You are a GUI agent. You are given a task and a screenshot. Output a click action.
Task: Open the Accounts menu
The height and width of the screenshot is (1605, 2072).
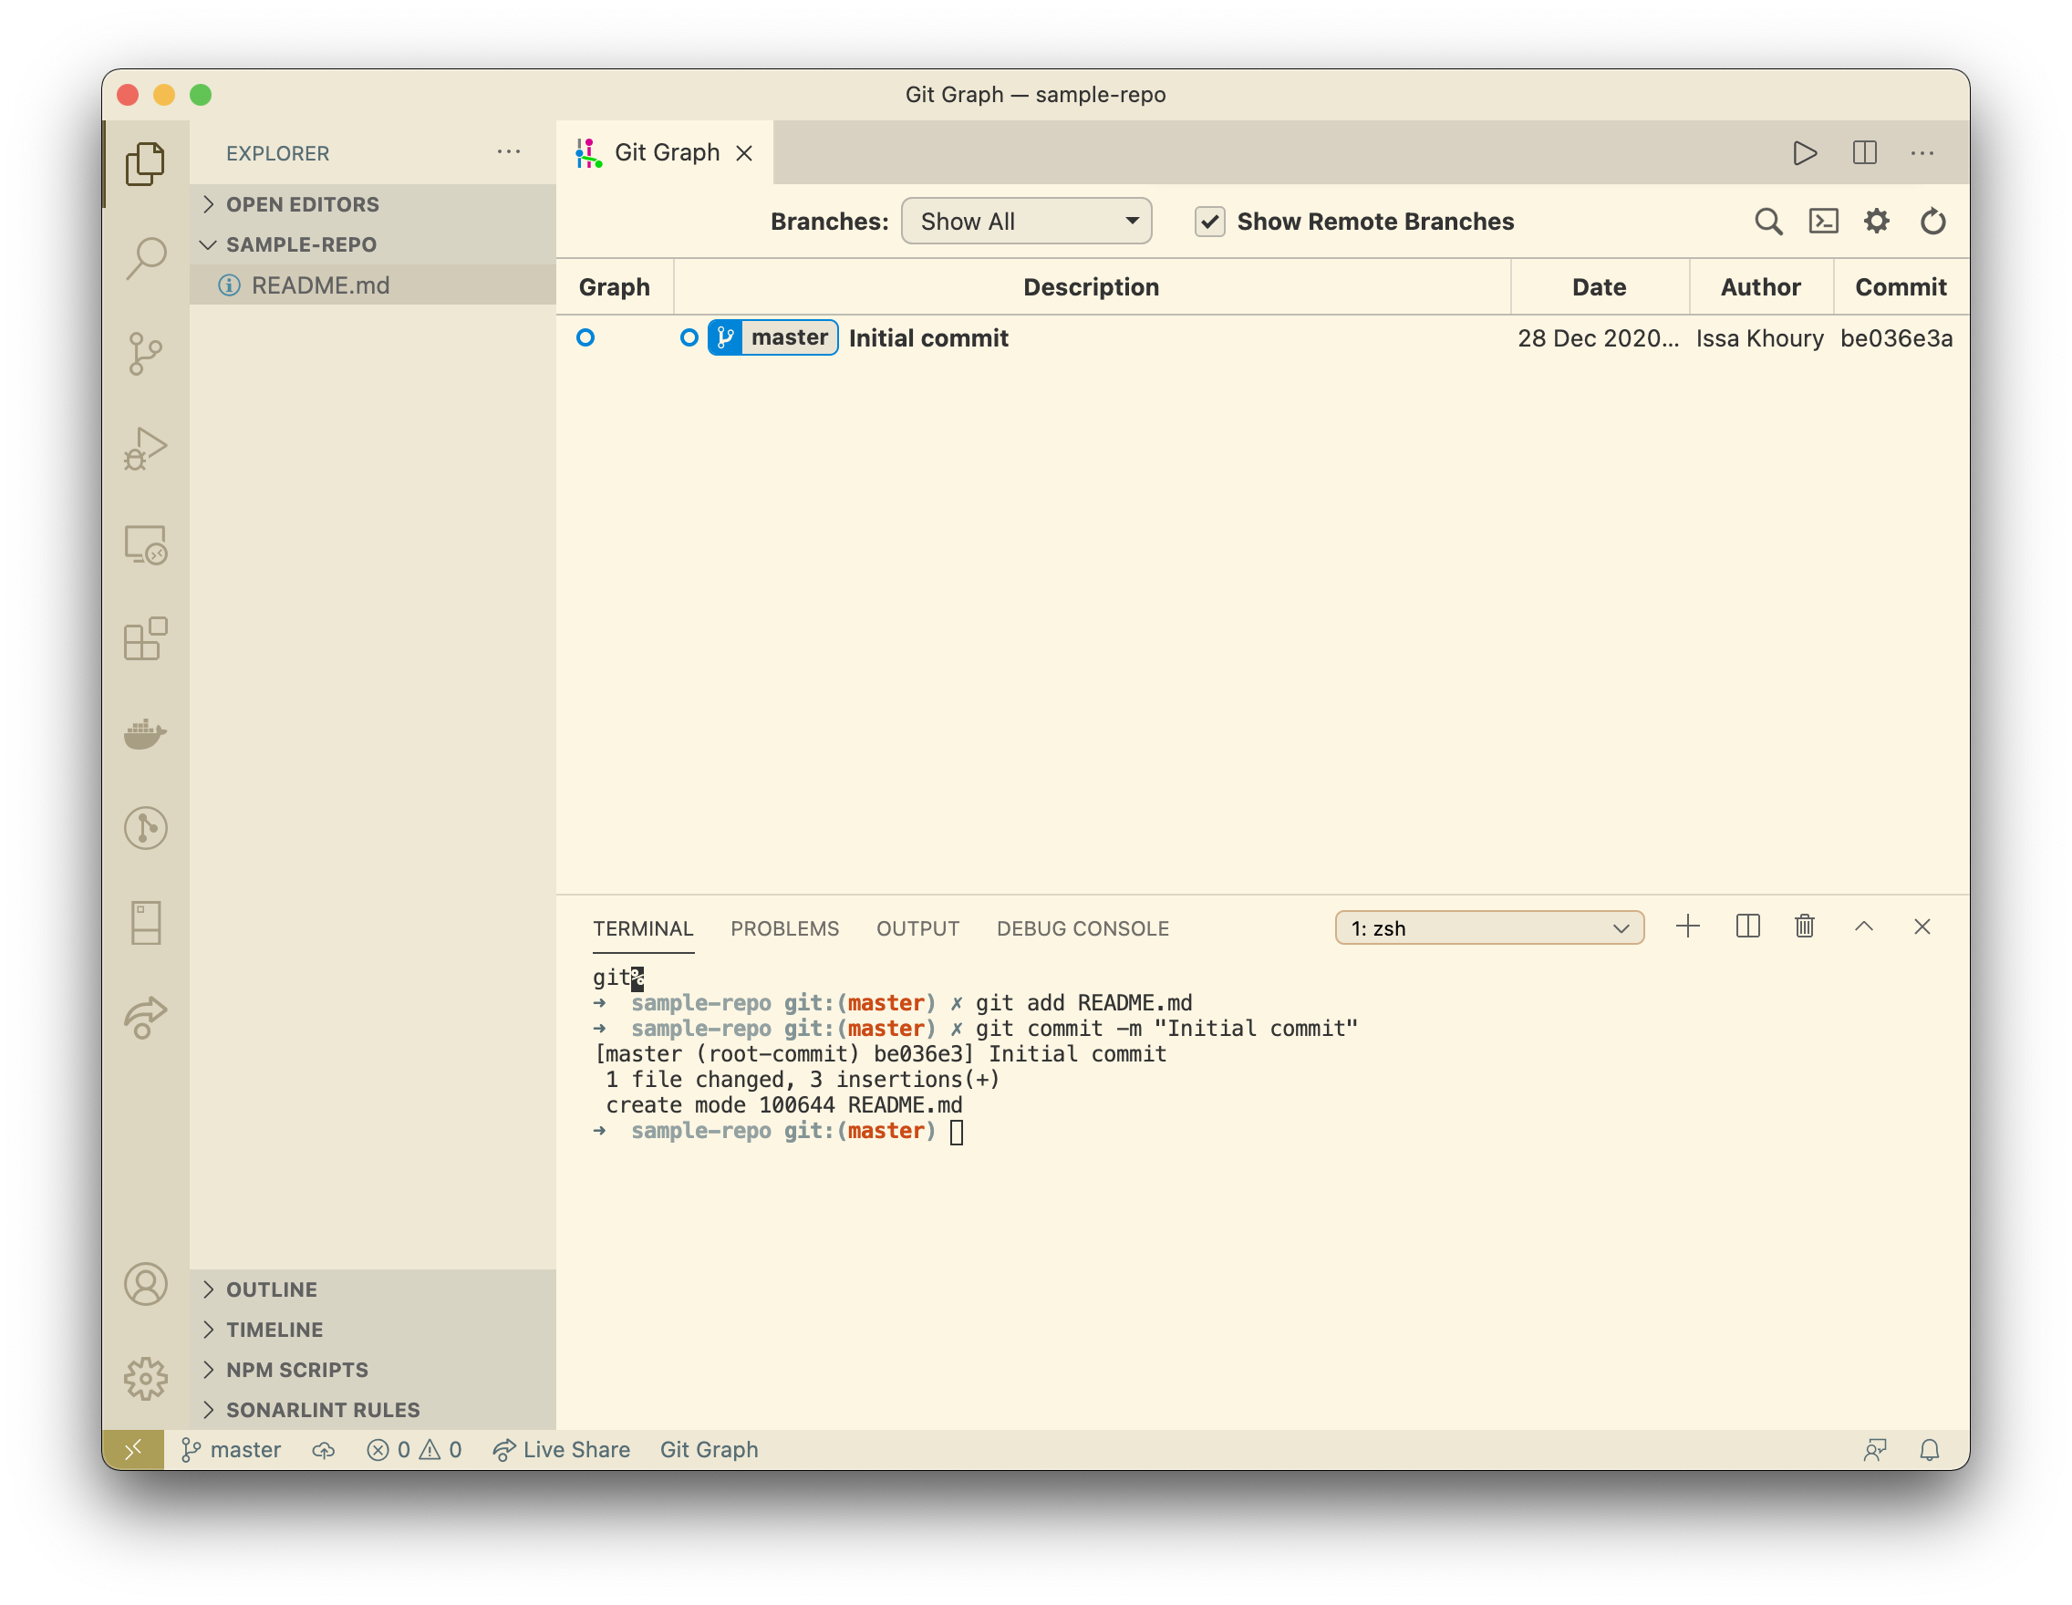pos(145,1284)
